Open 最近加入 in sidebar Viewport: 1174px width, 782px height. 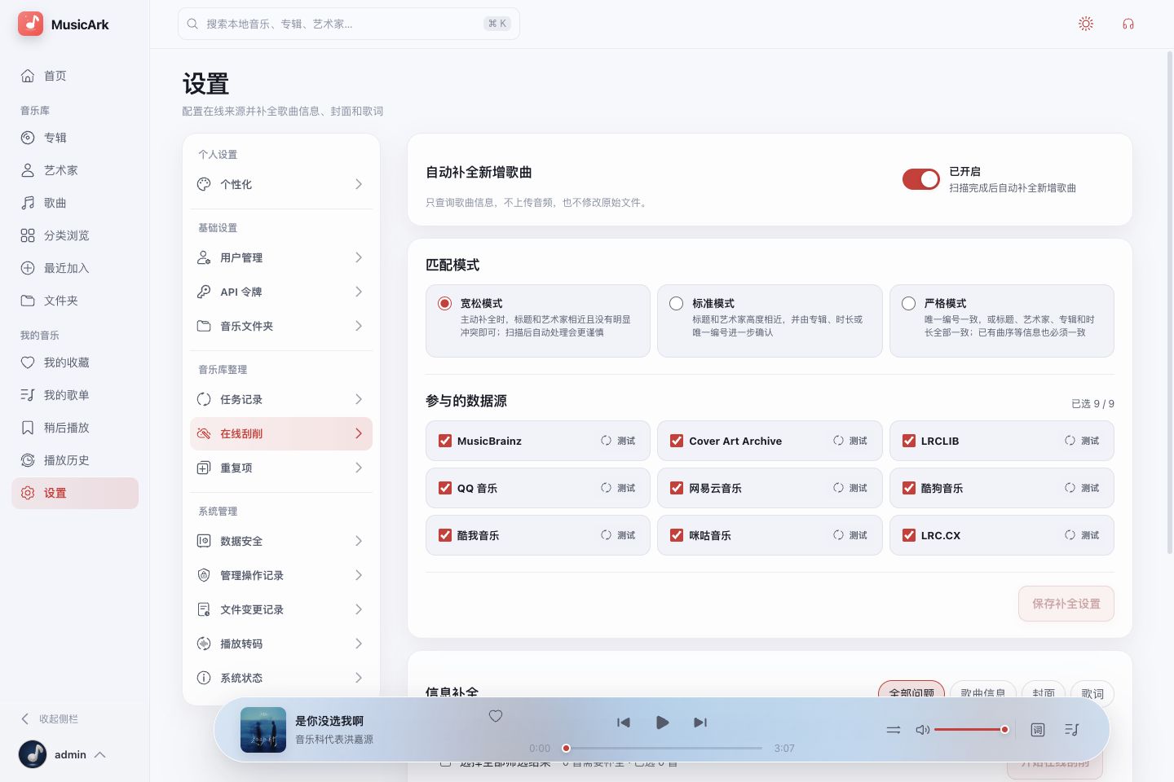pos(75,268)
